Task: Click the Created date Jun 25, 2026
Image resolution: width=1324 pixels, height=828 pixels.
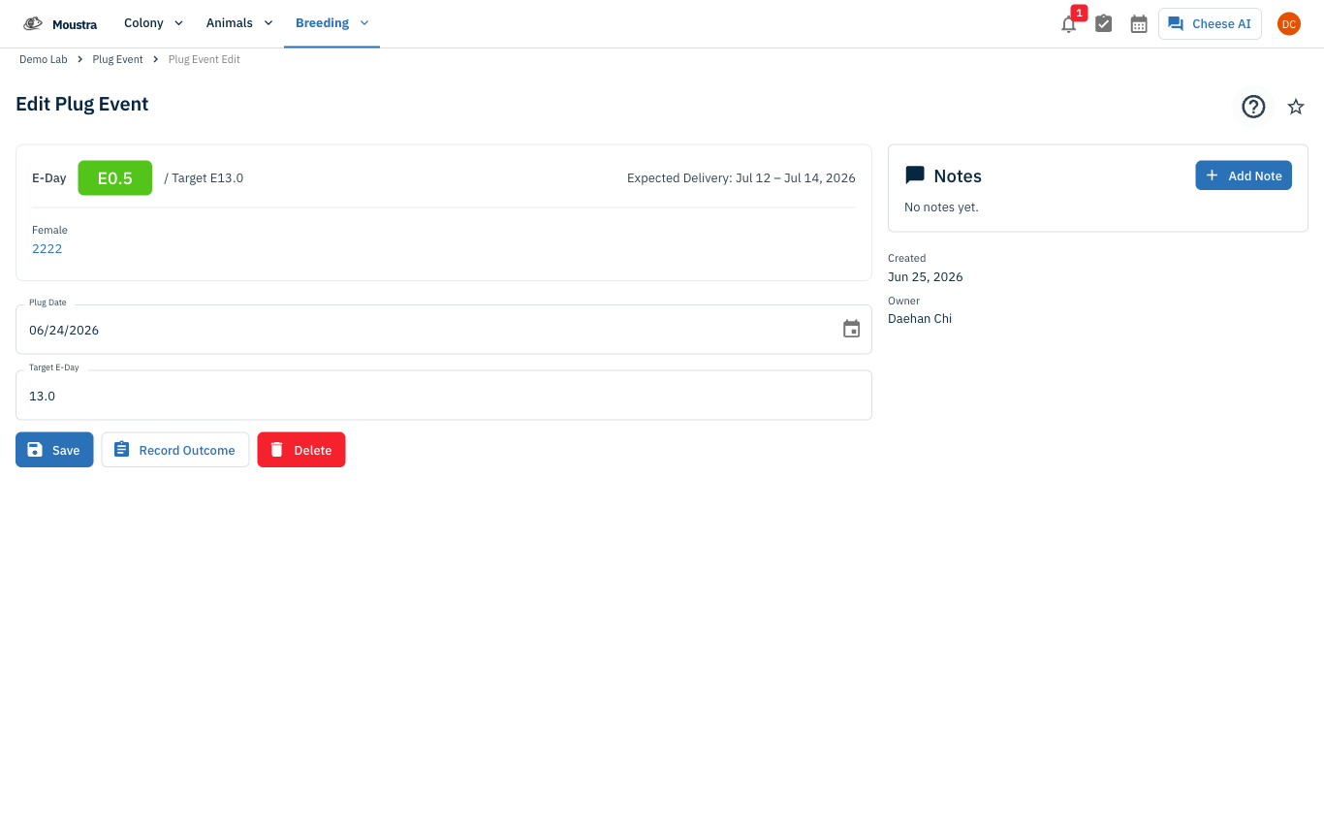Action: tap(926, 276)
